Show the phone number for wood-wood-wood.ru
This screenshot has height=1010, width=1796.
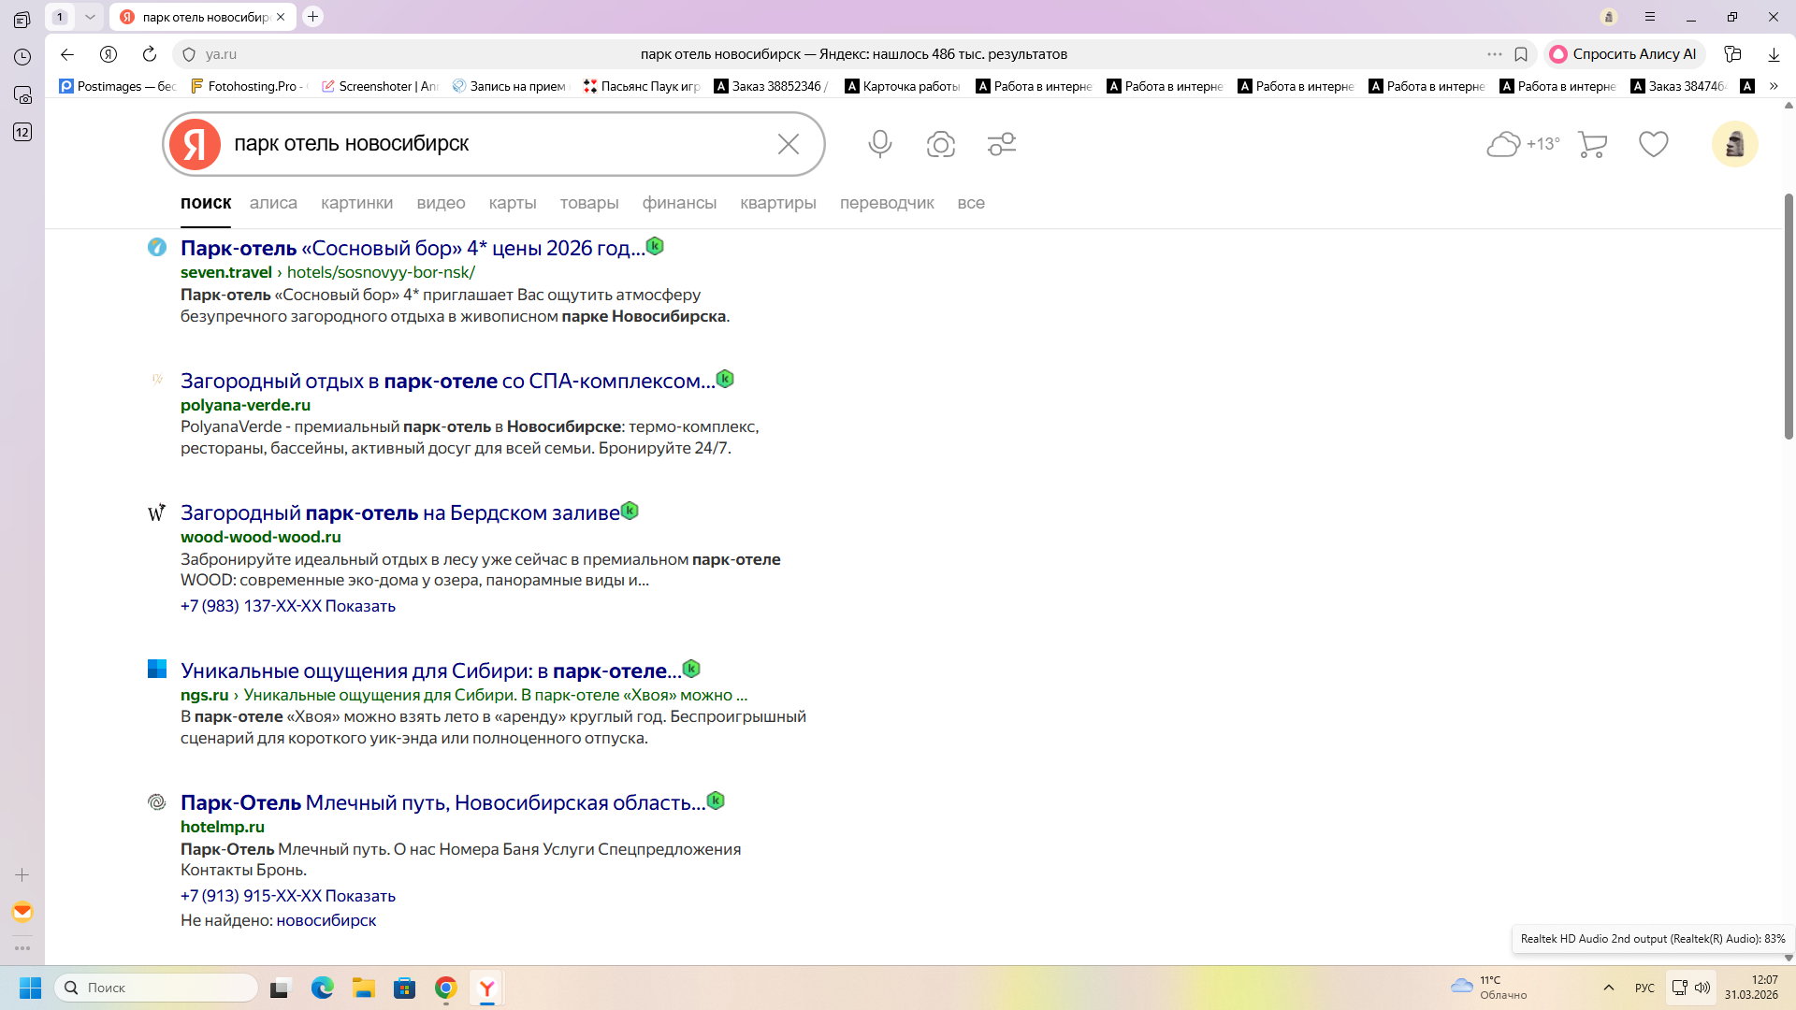coord(360,606)
